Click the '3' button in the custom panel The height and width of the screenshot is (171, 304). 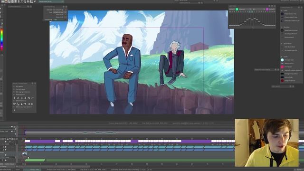pyautogui.click(x=21, y=98)
